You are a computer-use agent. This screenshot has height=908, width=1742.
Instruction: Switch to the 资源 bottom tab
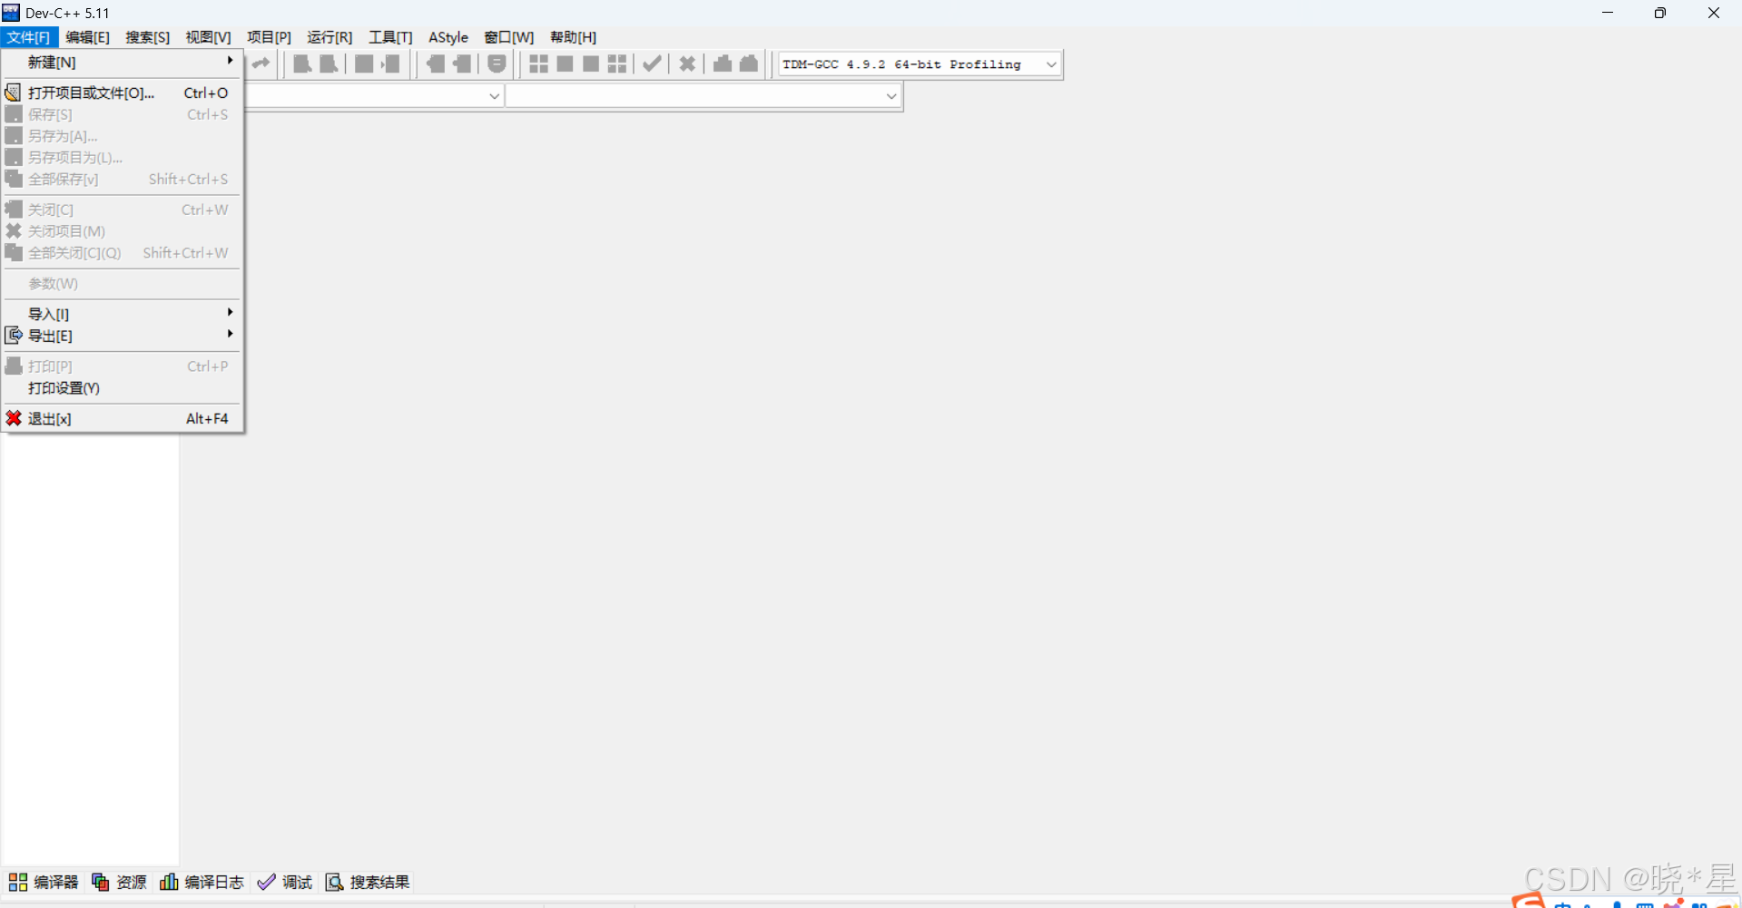click(x=119, y=882)
